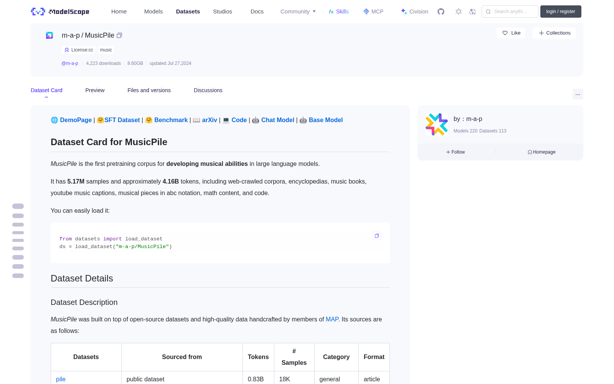Open the three-dots more options menu
This screenshot has height=384, width=614.
point(578,94)
